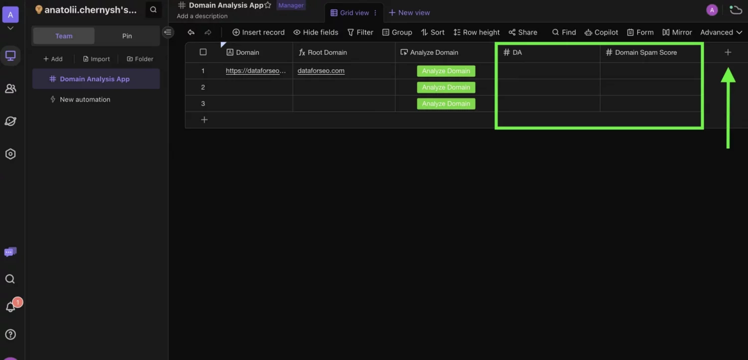Click Folder in the sidebar

[x=140, y=59]
